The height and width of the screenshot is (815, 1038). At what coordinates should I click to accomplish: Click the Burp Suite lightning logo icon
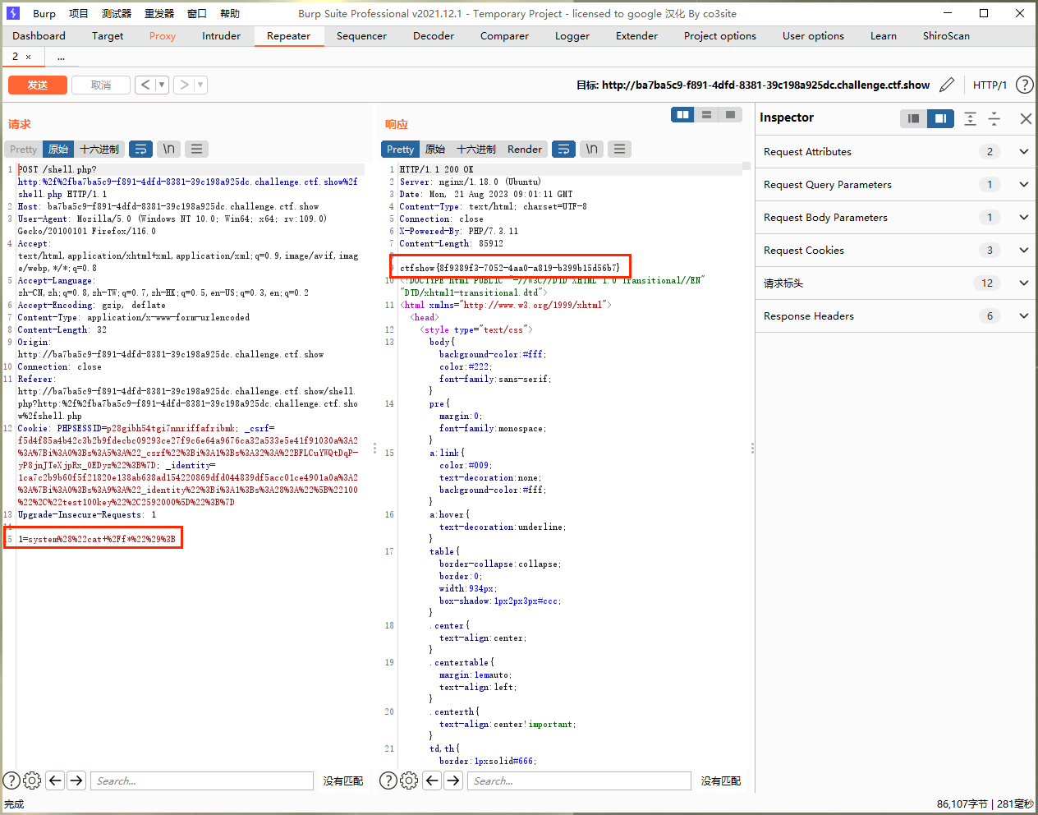(12, 13)
